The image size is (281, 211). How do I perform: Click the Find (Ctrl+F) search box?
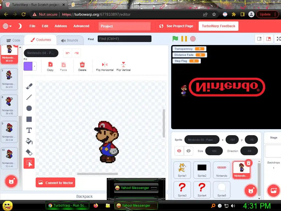tap(125, 39)
